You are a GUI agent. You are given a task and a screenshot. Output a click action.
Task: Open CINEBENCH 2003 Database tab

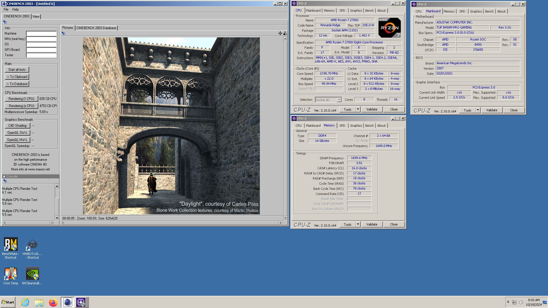(x=96, y=28)
